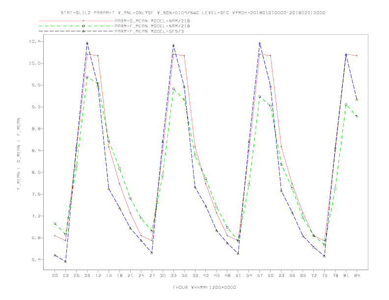Click blue GFS triangle marker at hour 39
The height and width of the screenshot is (300, 389).
(x=195, y=187)
